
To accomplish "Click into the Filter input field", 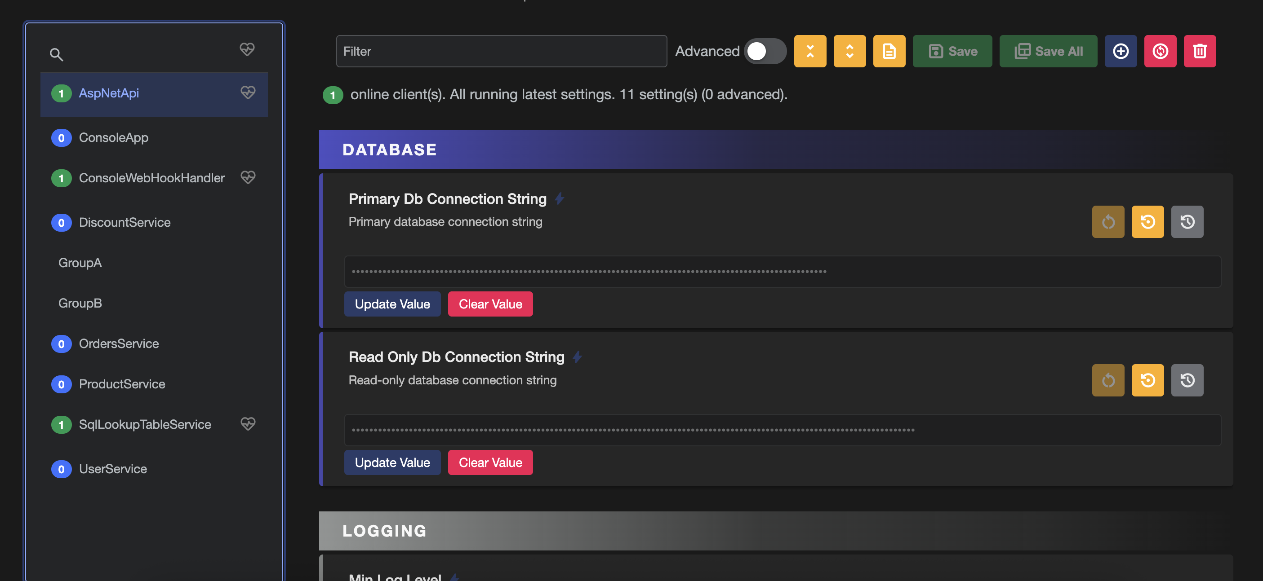I will [x=502, y=51].
